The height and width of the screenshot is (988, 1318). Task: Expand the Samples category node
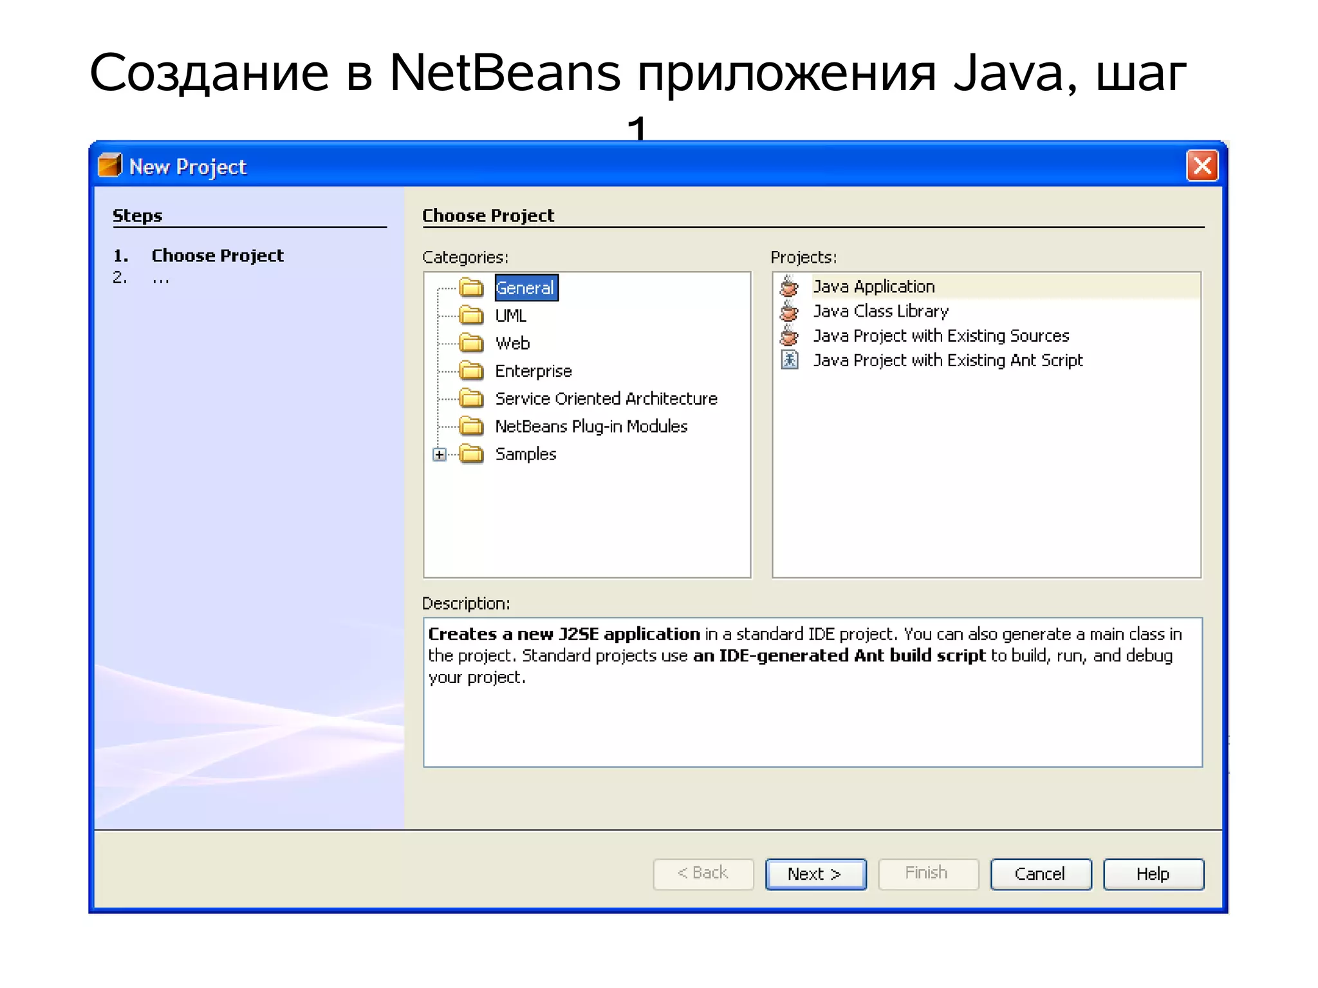tap(439, 454)
